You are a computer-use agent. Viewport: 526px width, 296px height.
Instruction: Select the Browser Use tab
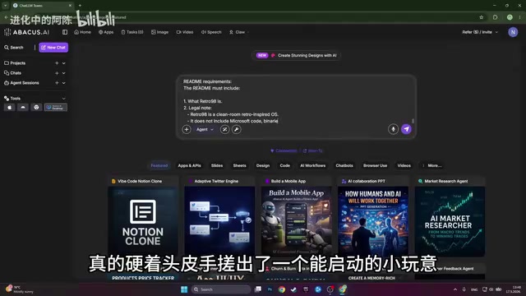(375, 165)
